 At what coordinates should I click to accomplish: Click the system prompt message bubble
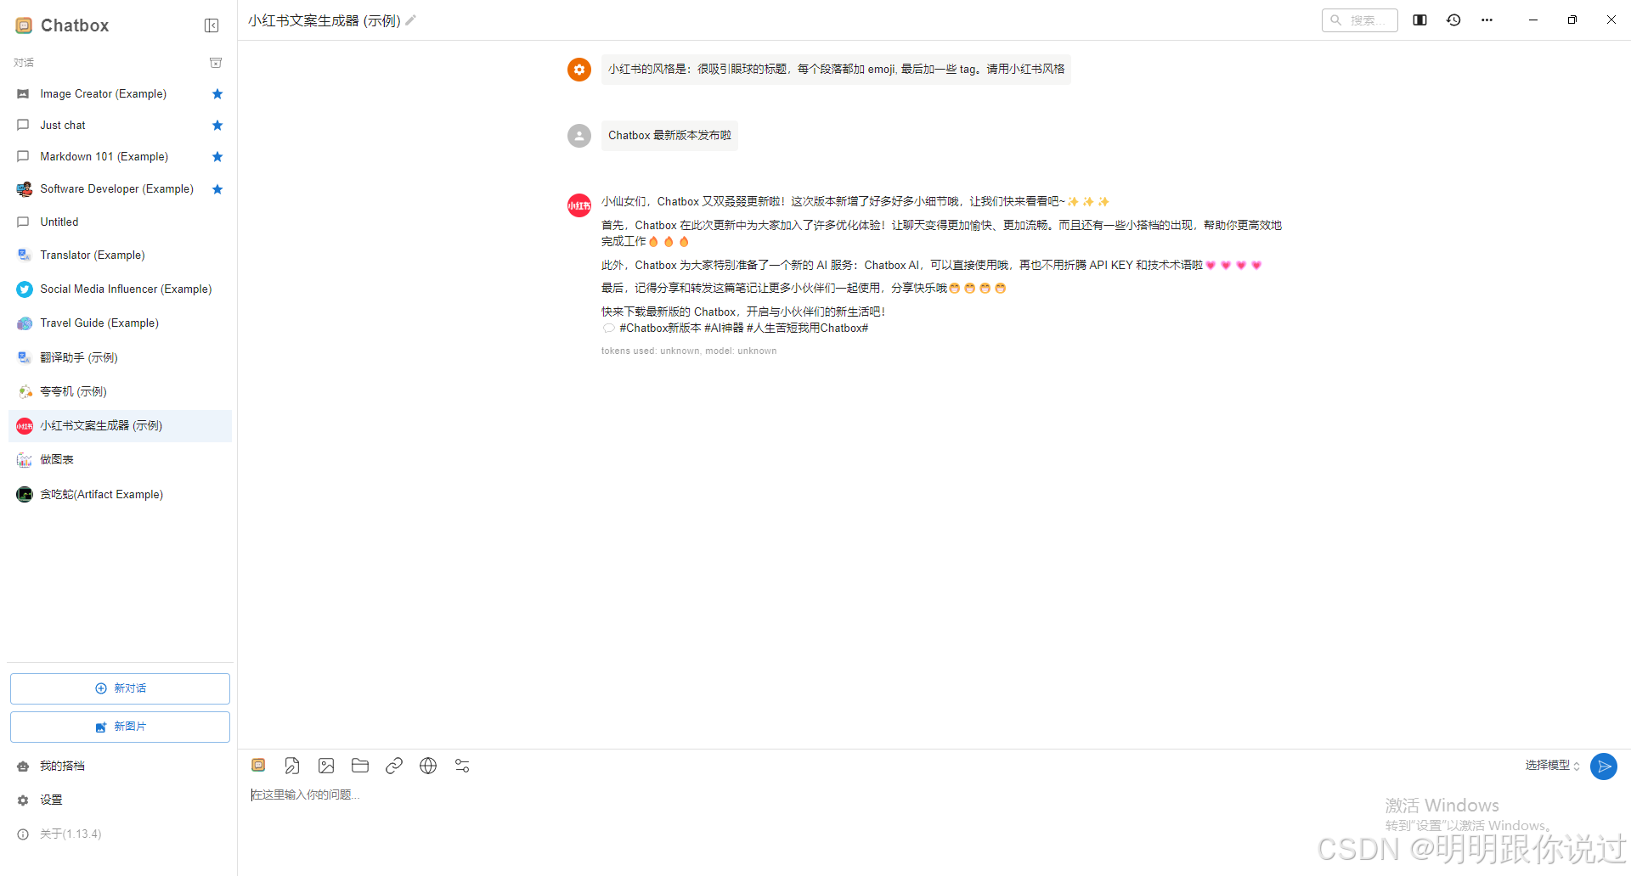(836, 70)
